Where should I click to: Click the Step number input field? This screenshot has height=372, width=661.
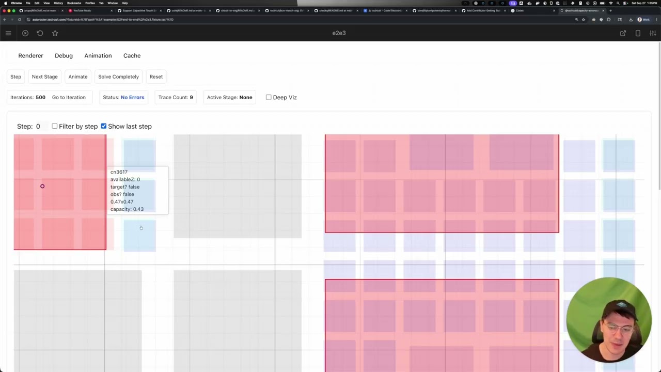(x=40, y=126)
